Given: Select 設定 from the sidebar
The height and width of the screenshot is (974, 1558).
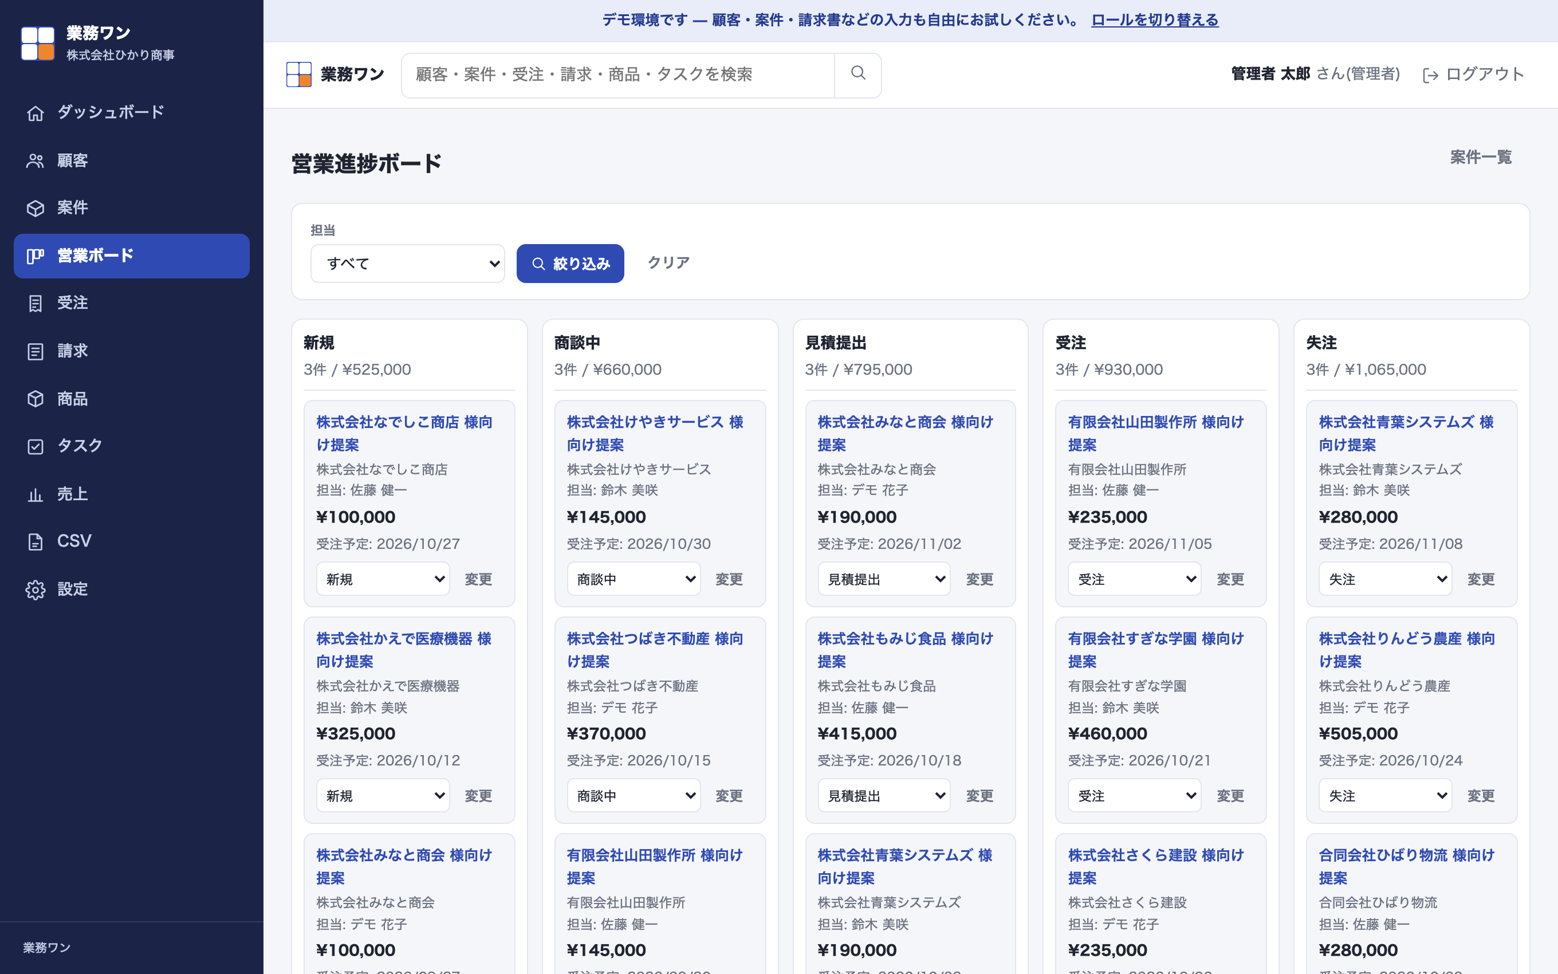Looking at the screenshot, I should coord(131,590).
